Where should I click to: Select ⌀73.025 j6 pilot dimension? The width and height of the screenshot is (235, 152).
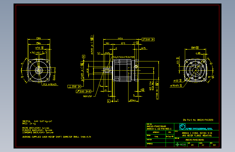[82, 71]
